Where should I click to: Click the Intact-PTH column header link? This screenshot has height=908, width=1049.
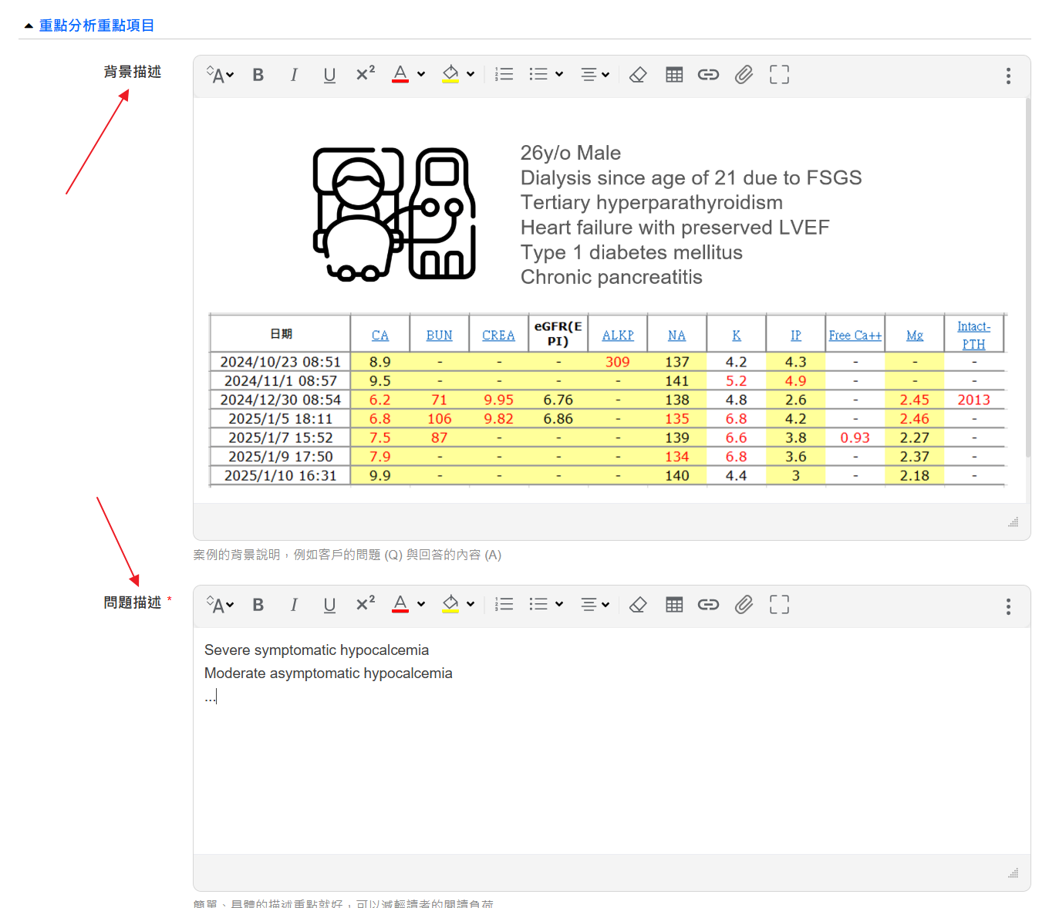[973, 336]
